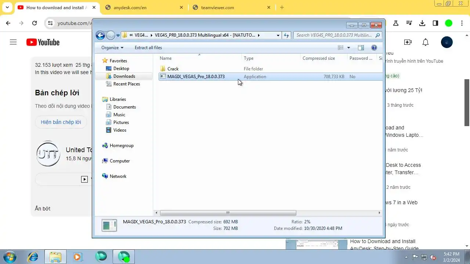Screen dimensions: 470x264
Task: Click Ẩn bớt link
Action: [x=43, y=209]
